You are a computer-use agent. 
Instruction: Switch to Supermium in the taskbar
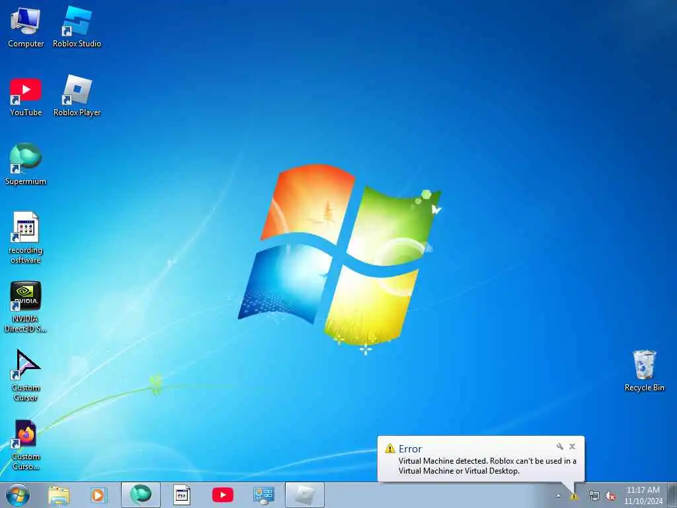[141, 495]
